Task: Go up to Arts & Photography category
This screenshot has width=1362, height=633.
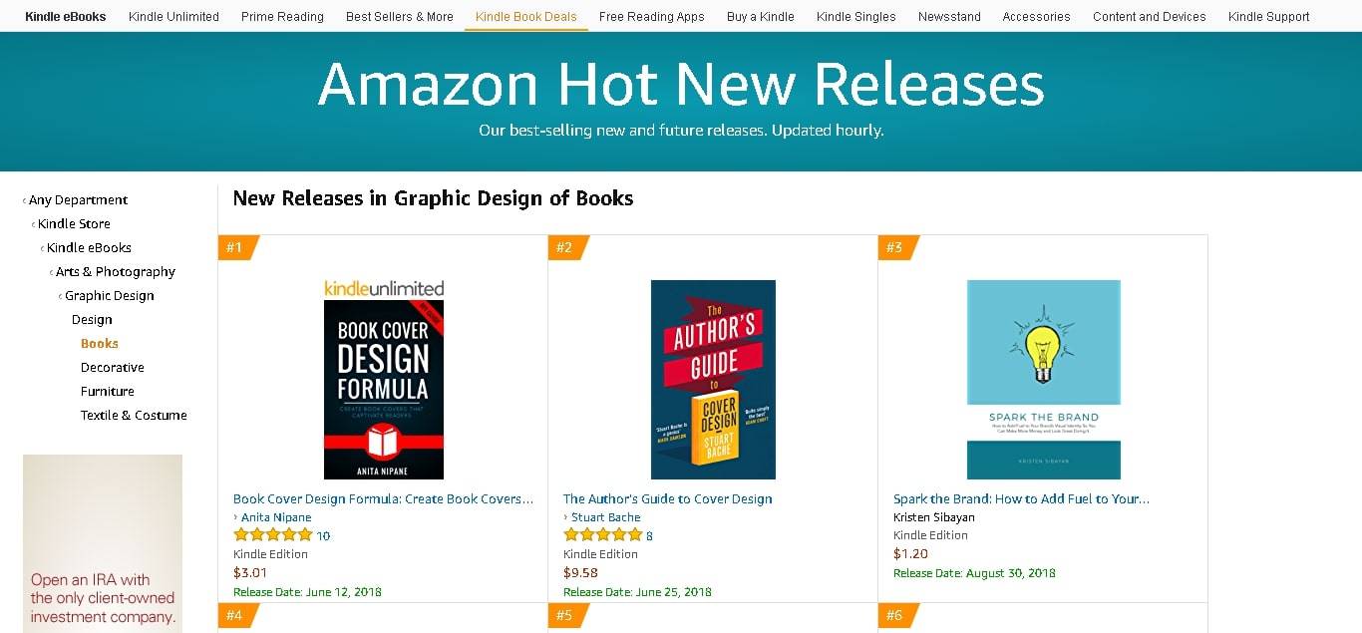Action: click(115, 272)
